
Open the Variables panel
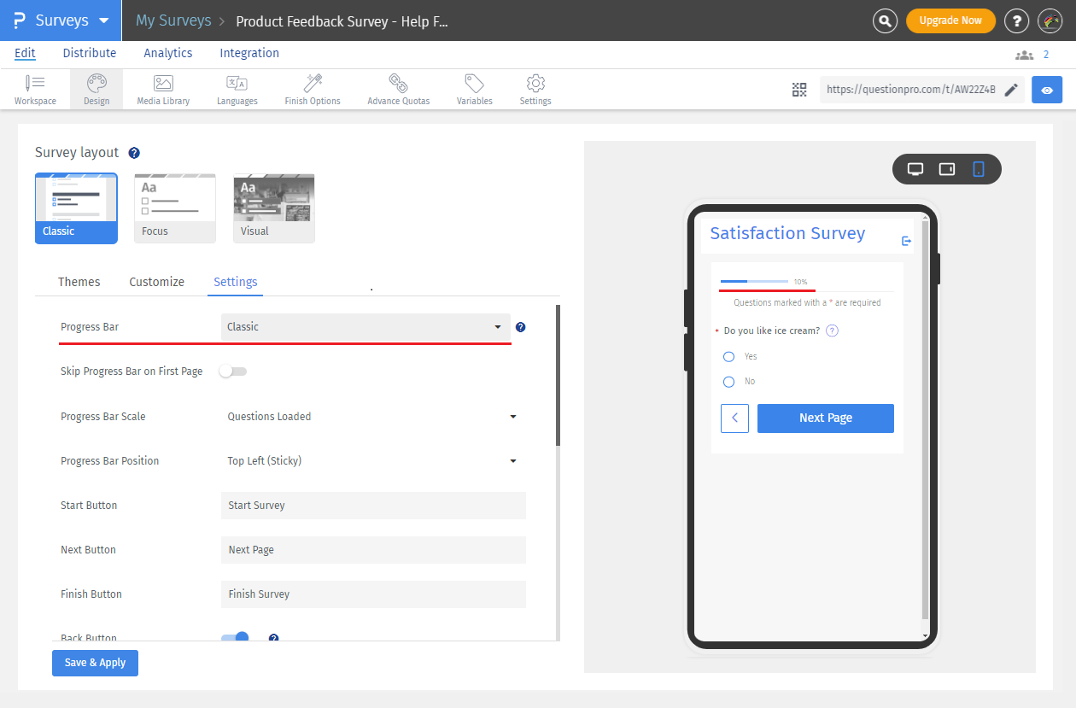(x=474, y=88)
